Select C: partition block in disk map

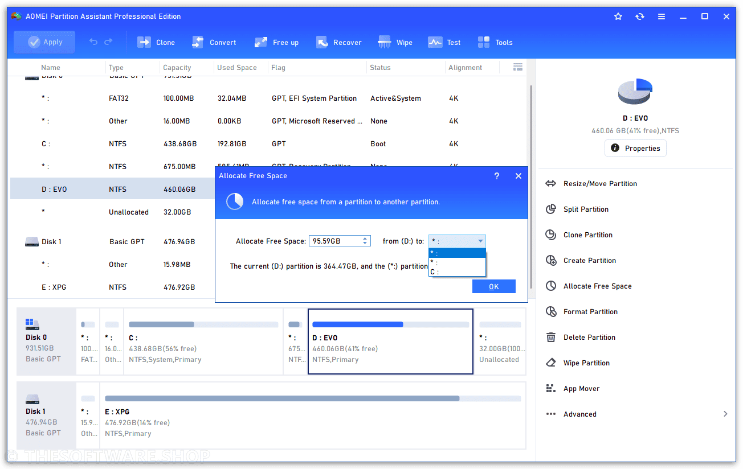(203, 342)
